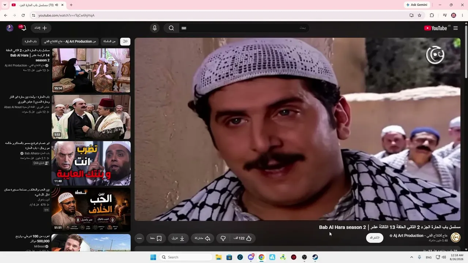The width and height of the screenshot is (468, 263).
Task: Open File Explorer from the taskbar
Action: click(219, 257)
